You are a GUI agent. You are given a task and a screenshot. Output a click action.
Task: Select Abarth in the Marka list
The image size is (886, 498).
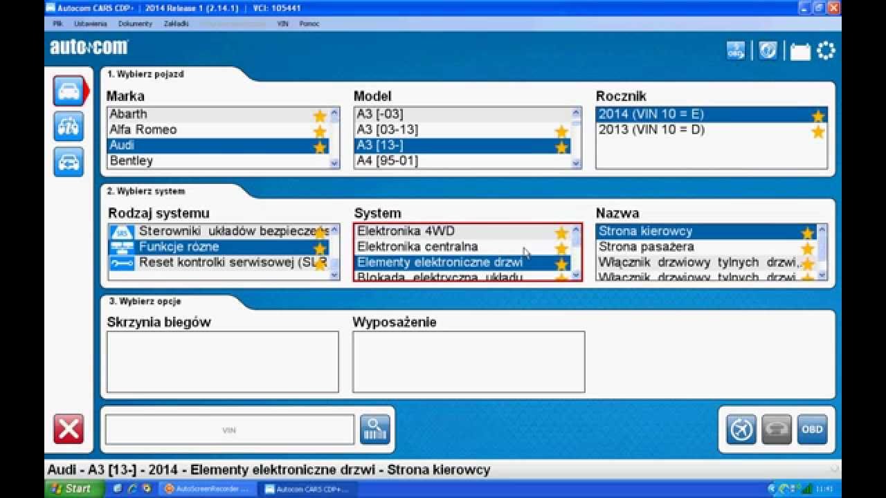(218, 114)
